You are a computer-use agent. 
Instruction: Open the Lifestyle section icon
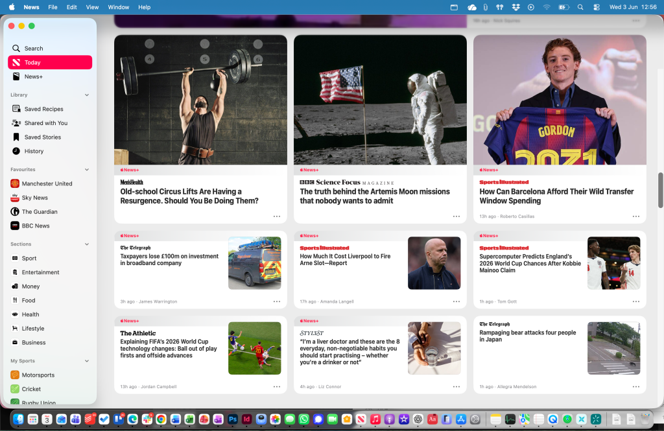tap(15, 328)
